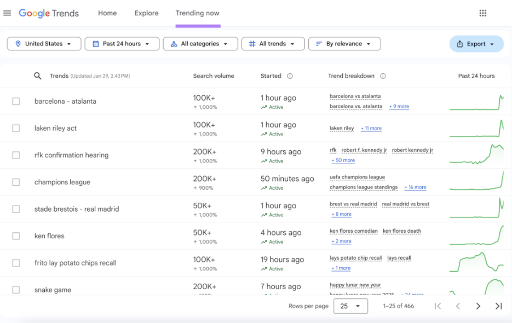Click the 'robert f. kennedy jr' breakdown term
The height and width of the screenshot is (323, 512).
click(x=364, y=150)
